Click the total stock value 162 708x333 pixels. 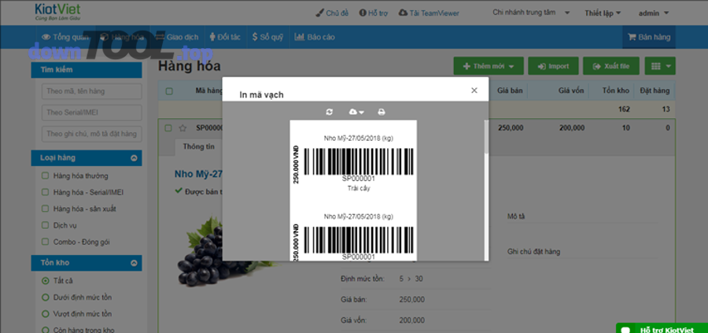pyautogui.click(x=624, y=109)
